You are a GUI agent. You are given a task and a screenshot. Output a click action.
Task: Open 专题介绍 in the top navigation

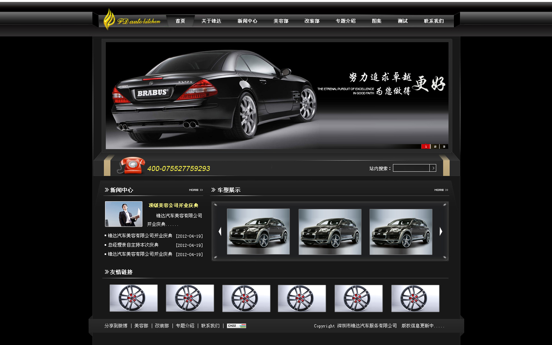346,21
